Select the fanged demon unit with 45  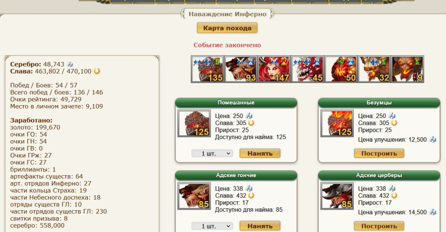coord(307,69)
